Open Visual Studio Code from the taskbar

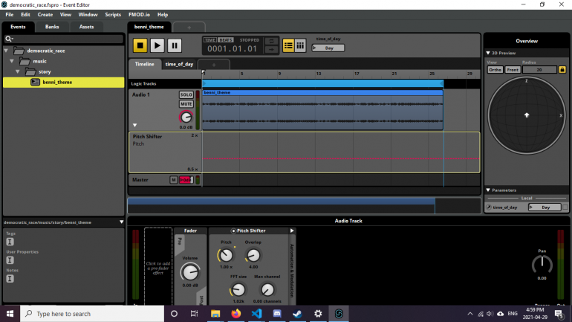click(x=257, y=314)
